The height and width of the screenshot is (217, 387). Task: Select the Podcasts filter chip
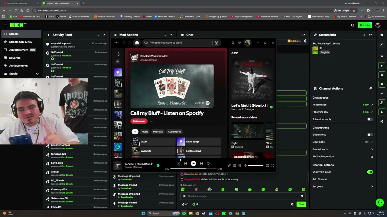[158, 132]
